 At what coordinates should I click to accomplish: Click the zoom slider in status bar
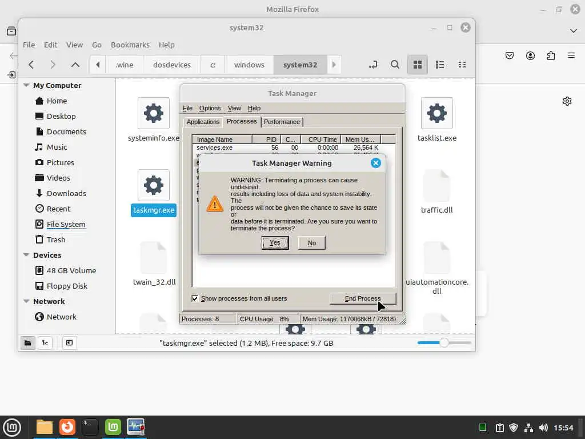pos(444,343)
